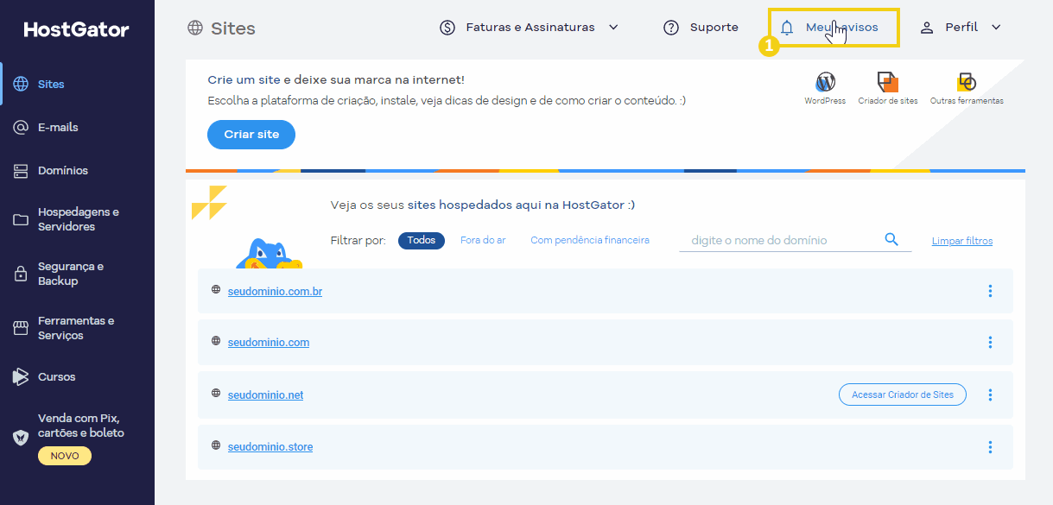Viewport: 1053px width, 505px height.
Task: Open the WordPress platform icon
Action: click(825, 82)
